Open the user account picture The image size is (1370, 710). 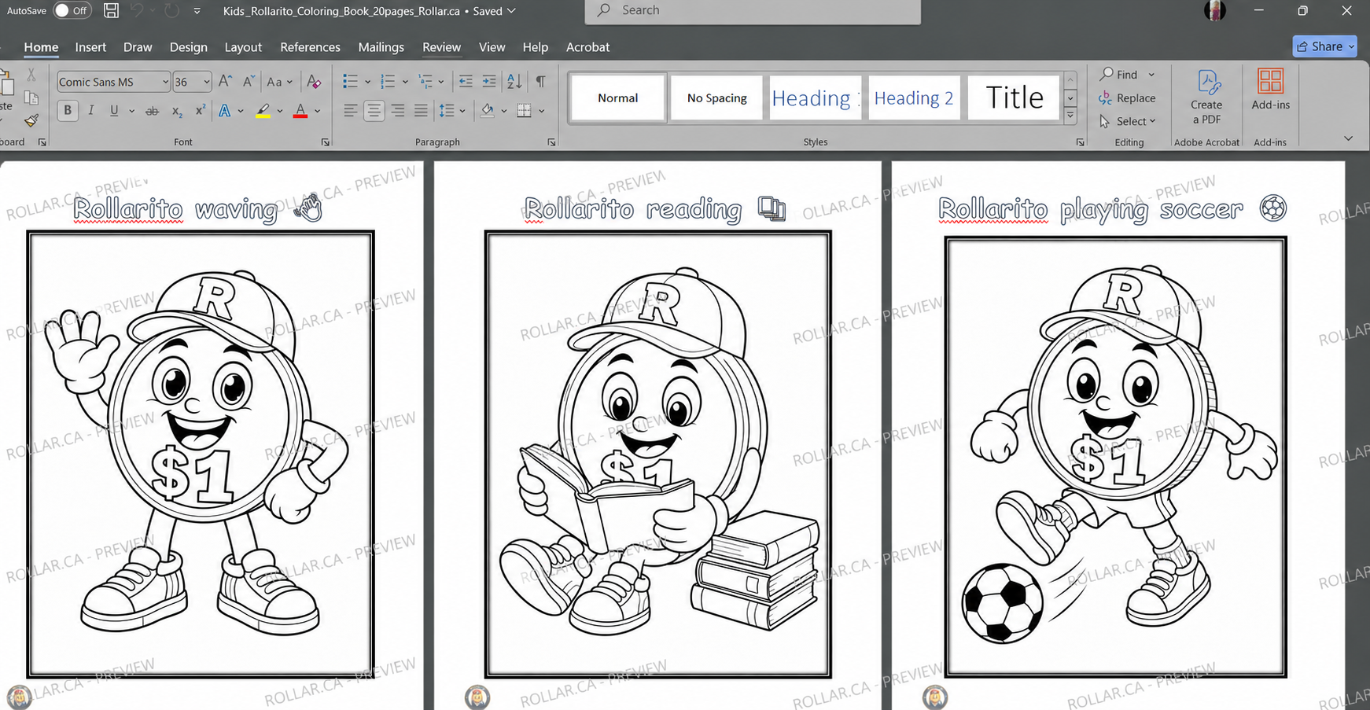click(x=1215, y=11)
